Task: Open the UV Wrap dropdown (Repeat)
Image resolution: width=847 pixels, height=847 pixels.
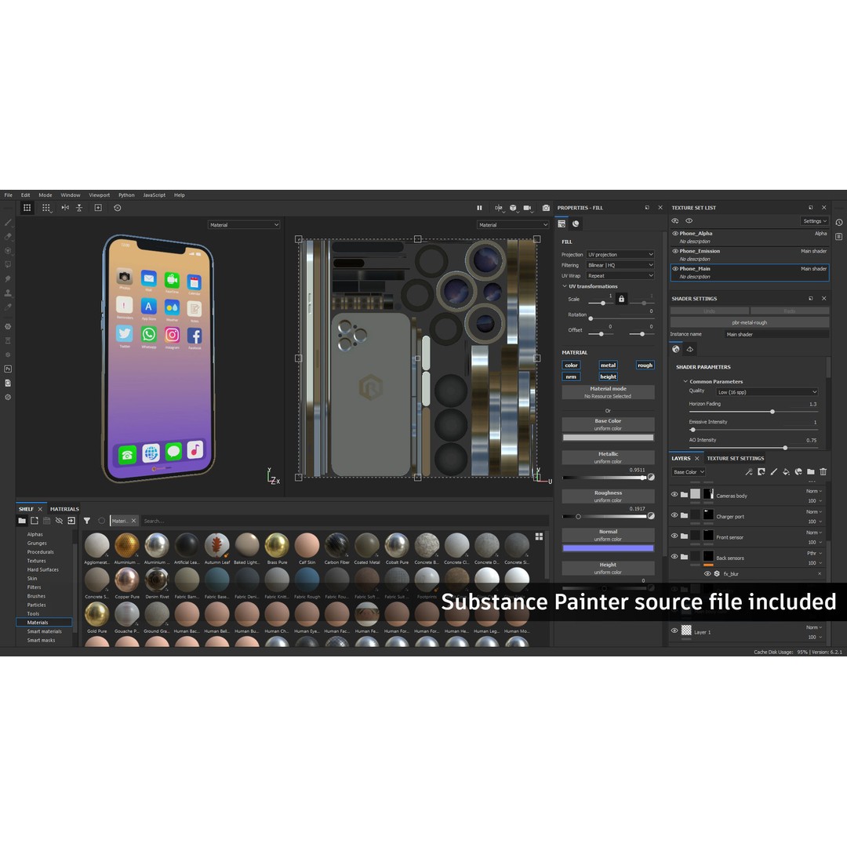Action: 620,275
